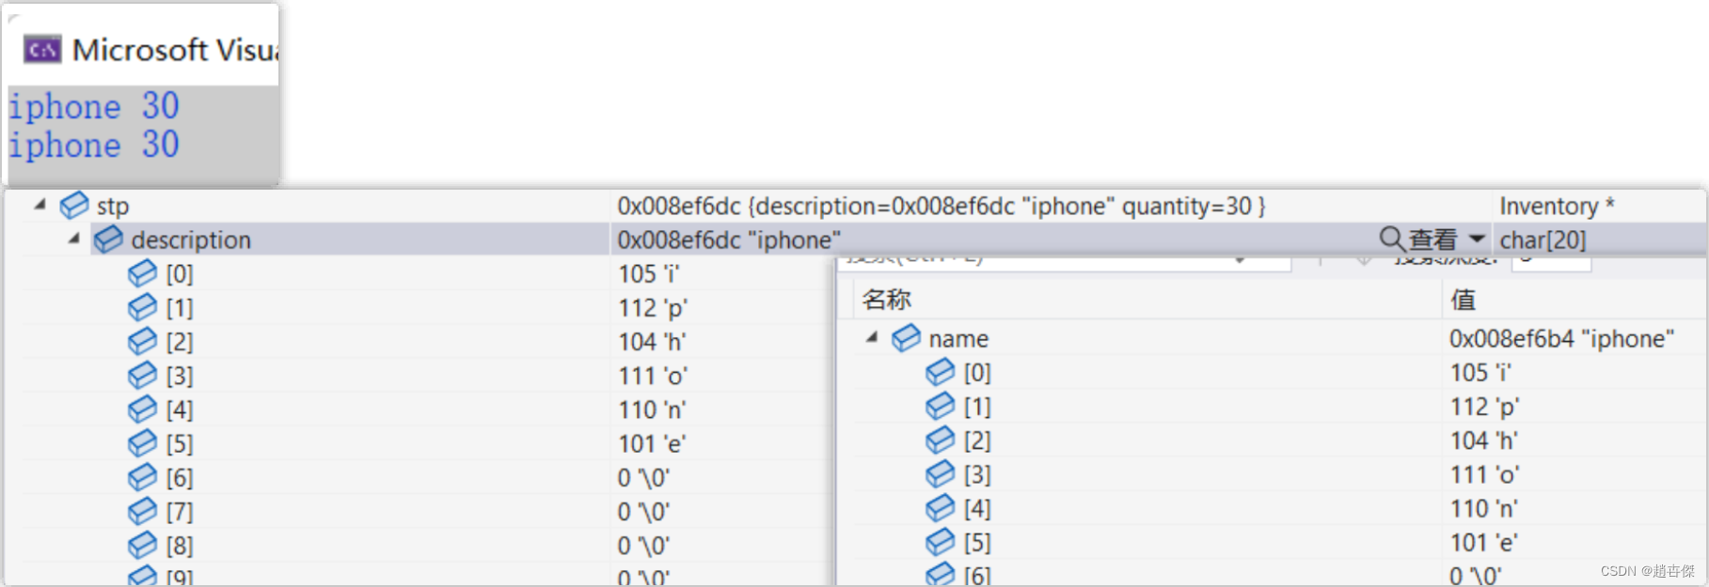Click the Microsoft Visual Studio console icon
Screen dimensions: 1709x587
tap(43, 49)
